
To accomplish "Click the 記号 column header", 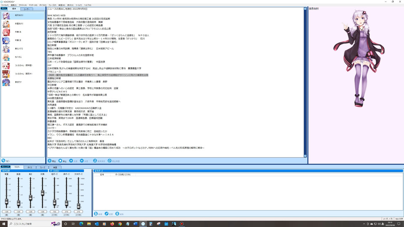I will pyautogui.click(x=102, y=174).
